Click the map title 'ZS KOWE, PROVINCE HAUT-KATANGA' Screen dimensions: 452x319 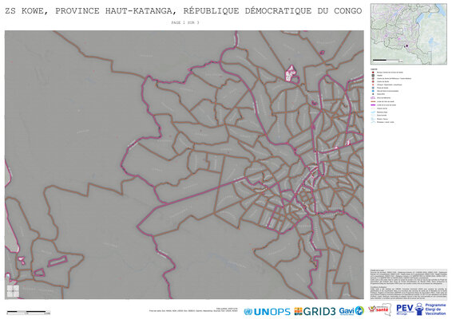coord(184,11)
